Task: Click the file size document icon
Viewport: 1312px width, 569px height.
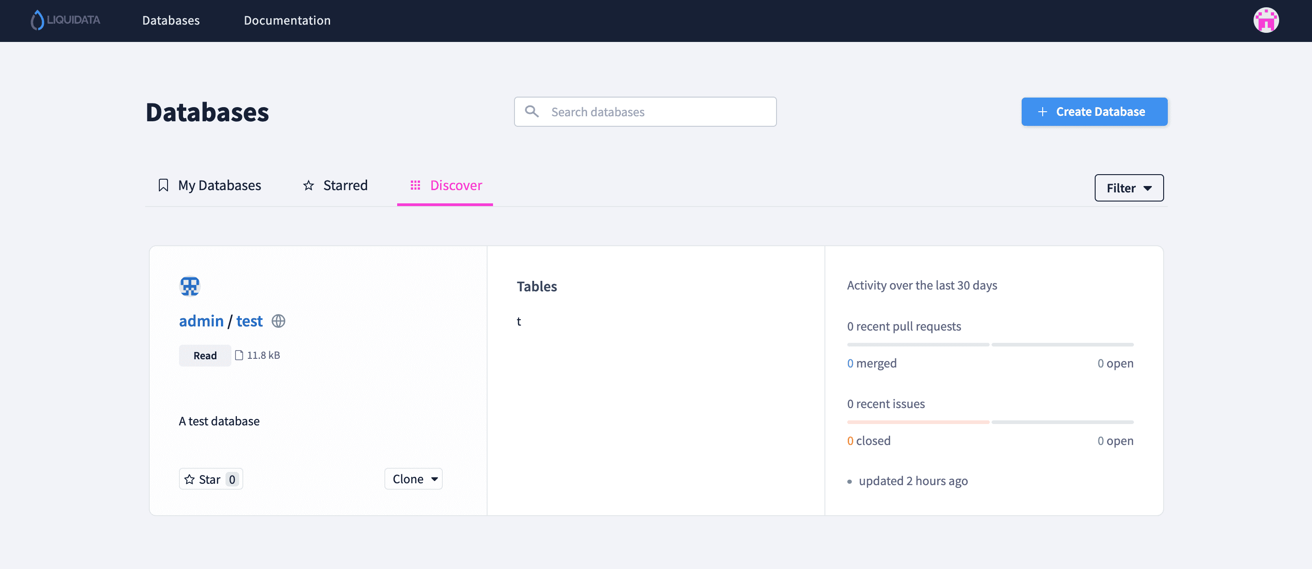Action: (x=239, y=355)
